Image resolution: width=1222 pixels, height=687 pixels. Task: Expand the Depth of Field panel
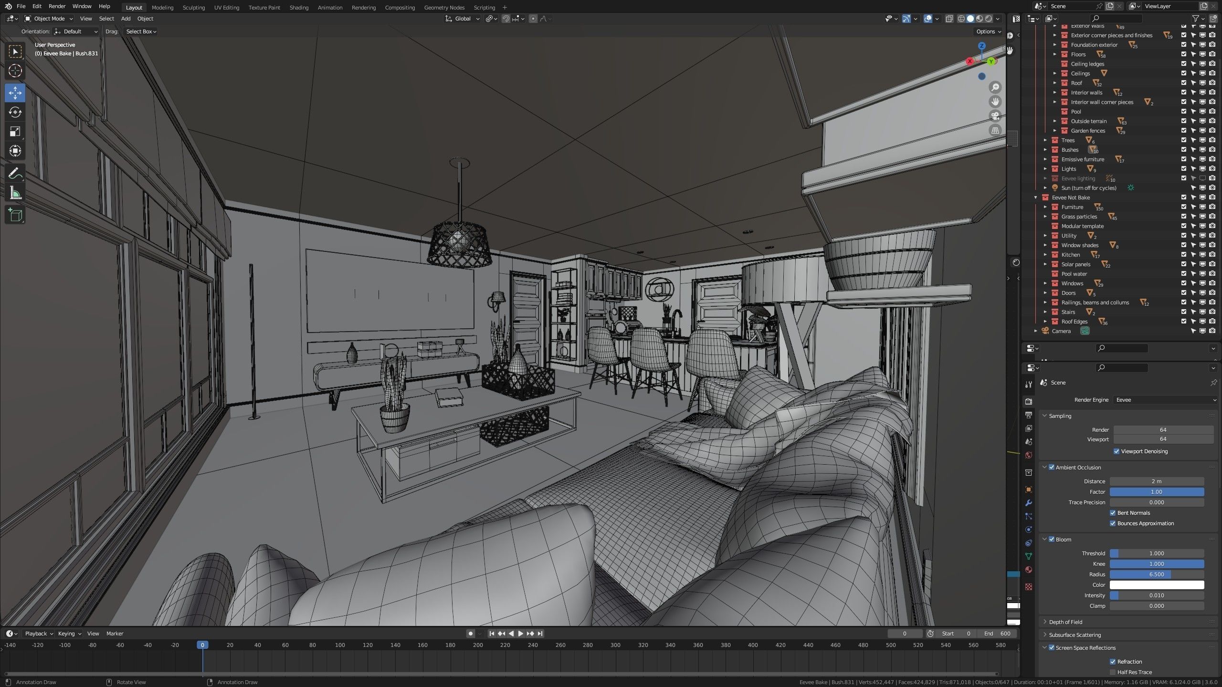1065,622
